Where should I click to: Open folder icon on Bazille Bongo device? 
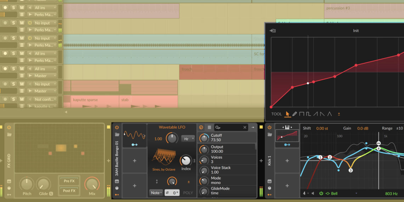click(117, 135)
